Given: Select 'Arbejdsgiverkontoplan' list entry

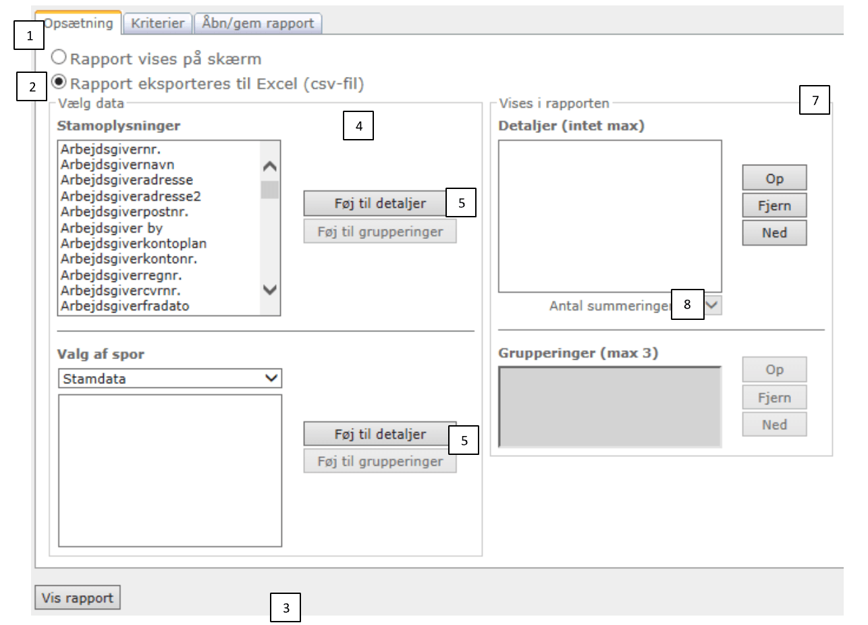Looking at the screenshot, I should pyautogui.click(x=133, y=244).
